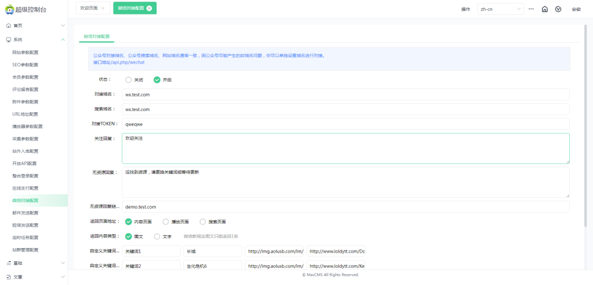Close the 欢迎页面 tab with X
The width and height of the screenshot is (593, 285).
pos(103,9)
